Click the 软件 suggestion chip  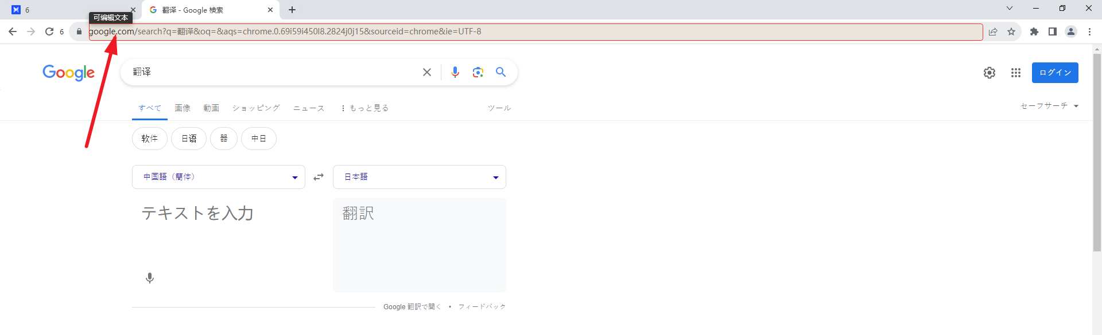[x=150, y=139]
